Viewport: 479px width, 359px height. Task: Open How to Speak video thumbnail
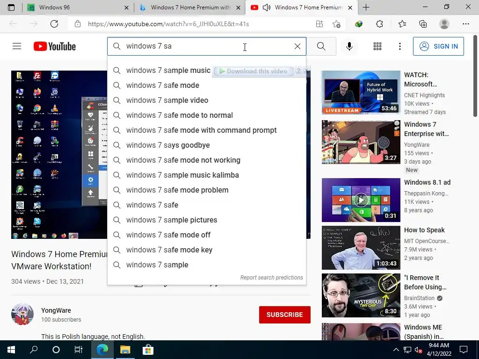point(361,248)
